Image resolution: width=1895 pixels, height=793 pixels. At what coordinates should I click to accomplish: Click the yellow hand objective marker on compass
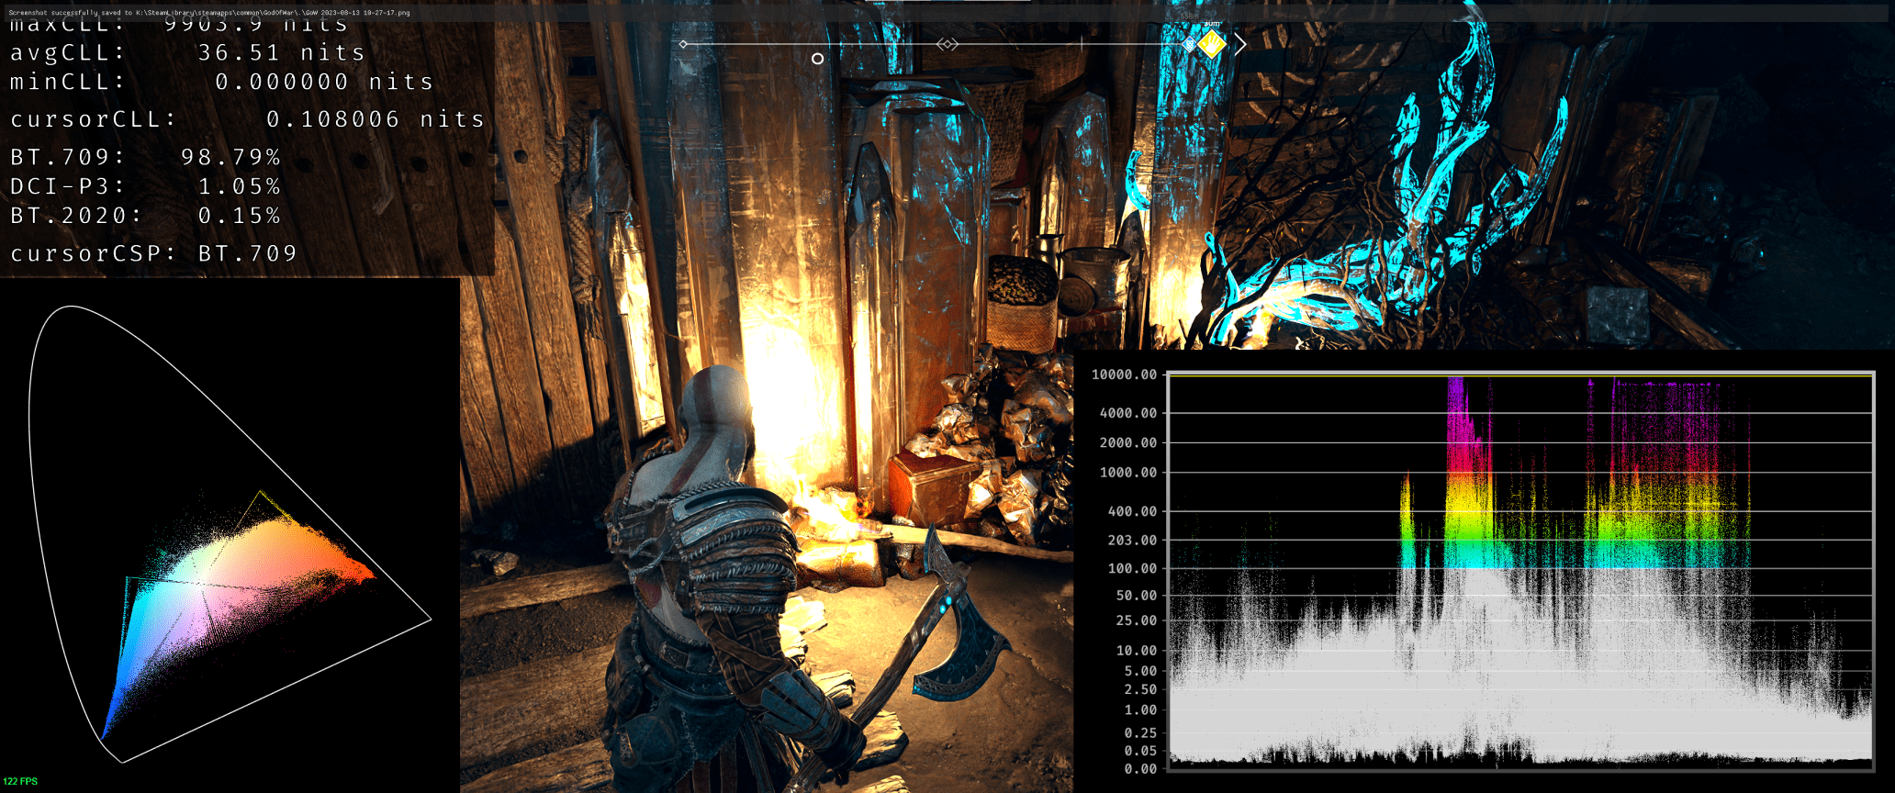(x=1212, y=43)
